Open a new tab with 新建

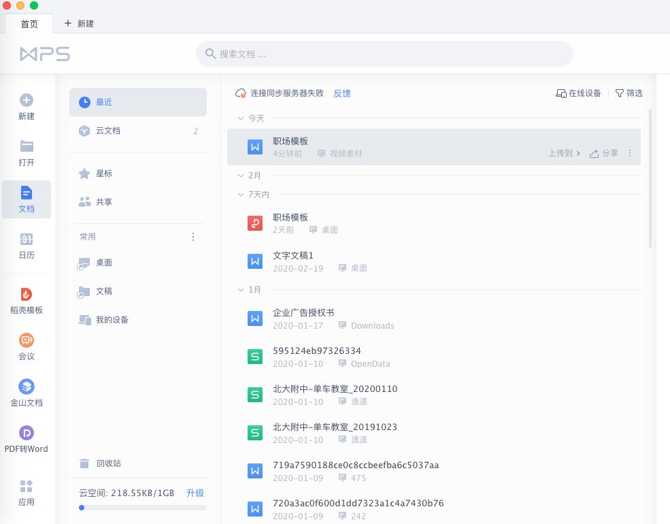78,22
